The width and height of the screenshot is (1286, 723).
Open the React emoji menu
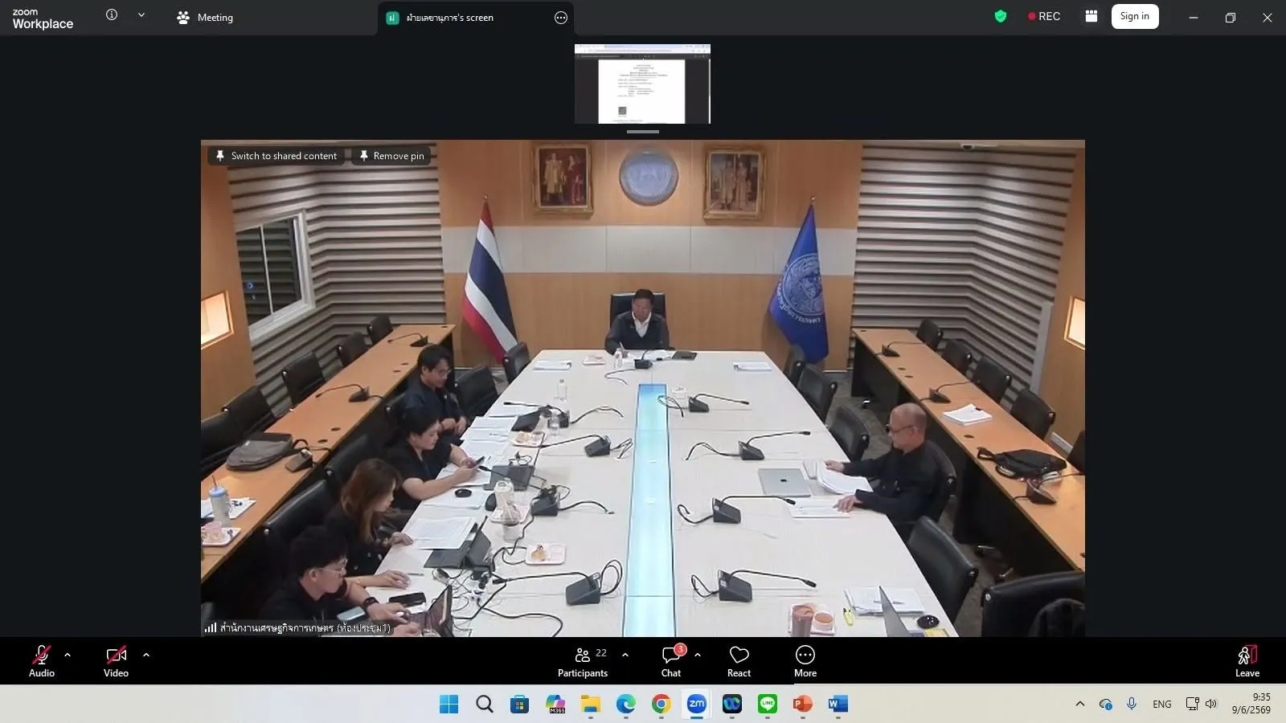tap(739, 661)
